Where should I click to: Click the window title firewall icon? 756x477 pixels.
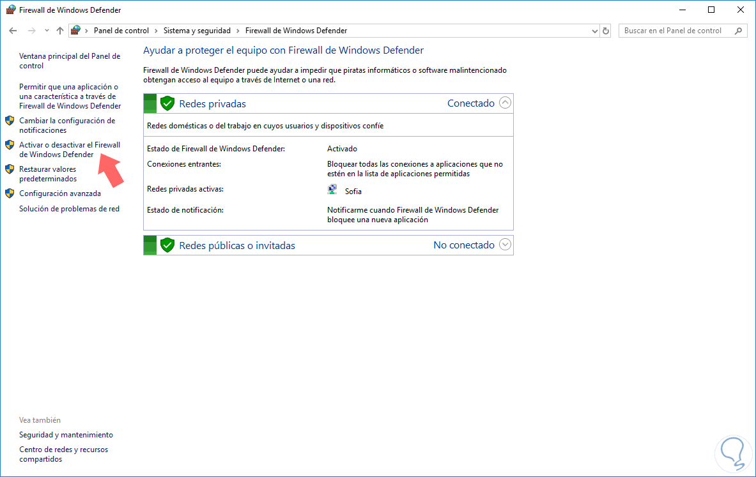(10, 10)
